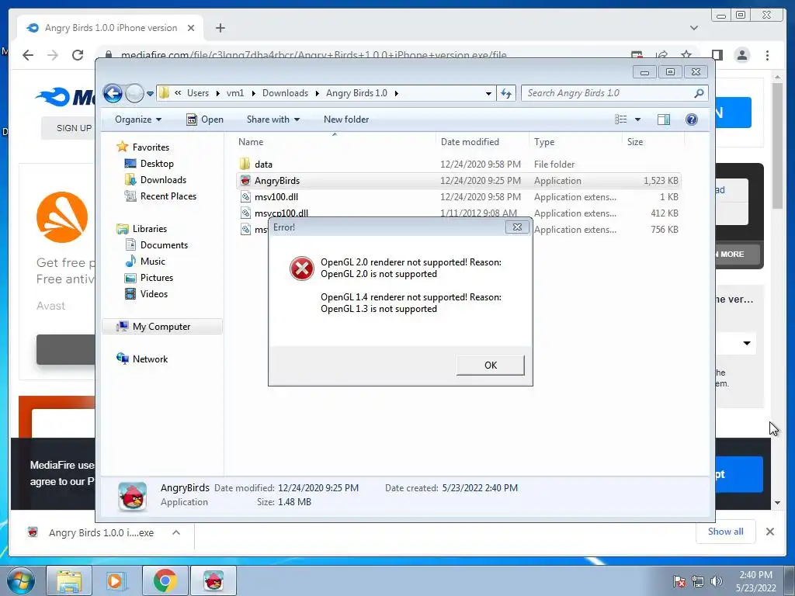Click the volume speaker tray icon
Viewport: 795px width, 596px height.
[717, 581]
